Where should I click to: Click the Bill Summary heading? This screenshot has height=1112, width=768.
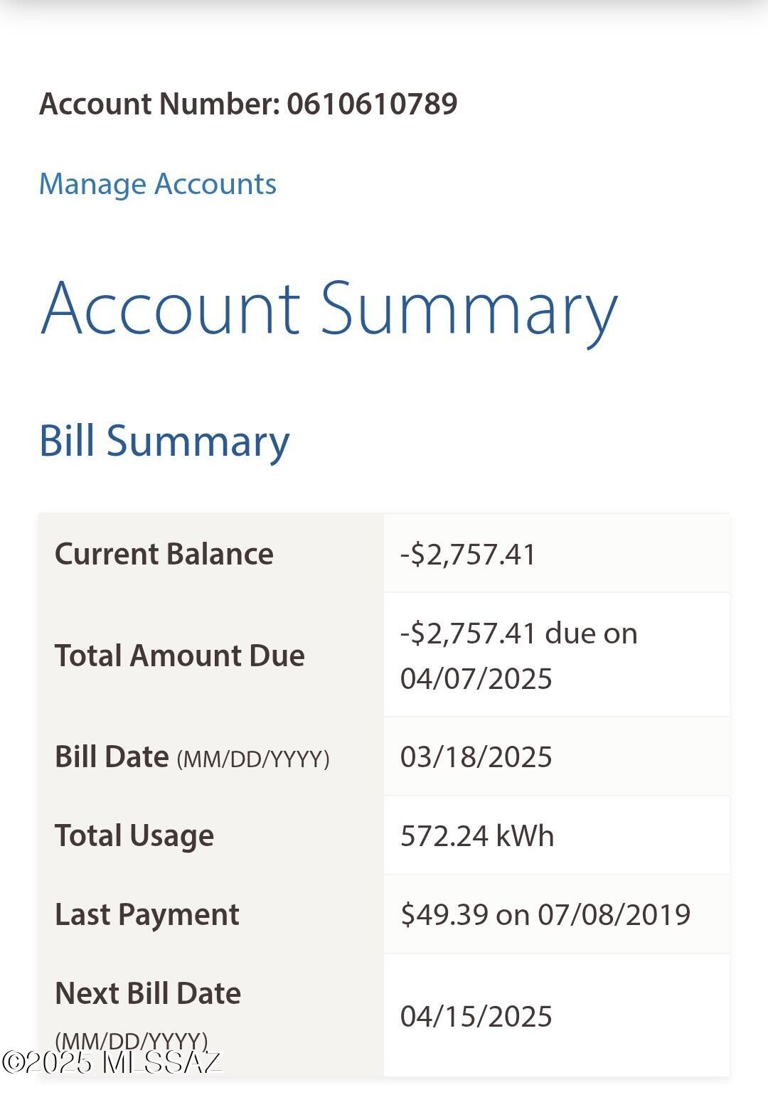[164, 442]
